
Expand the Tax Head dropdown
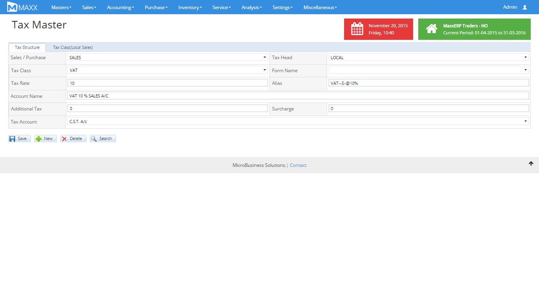(429, 58)
